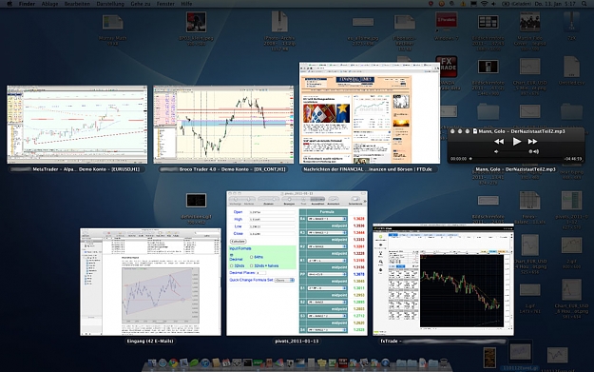Click the mute speaker icon in QuickTime player
Screen dimensions: 594x372
pos(496,151)
